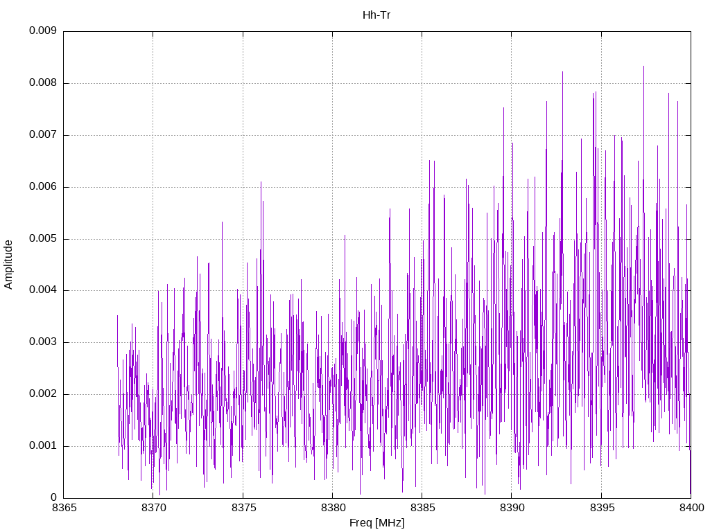710x532 pixels.
Task: Click the plot title Hh-Tr
Action: [376, 15]
